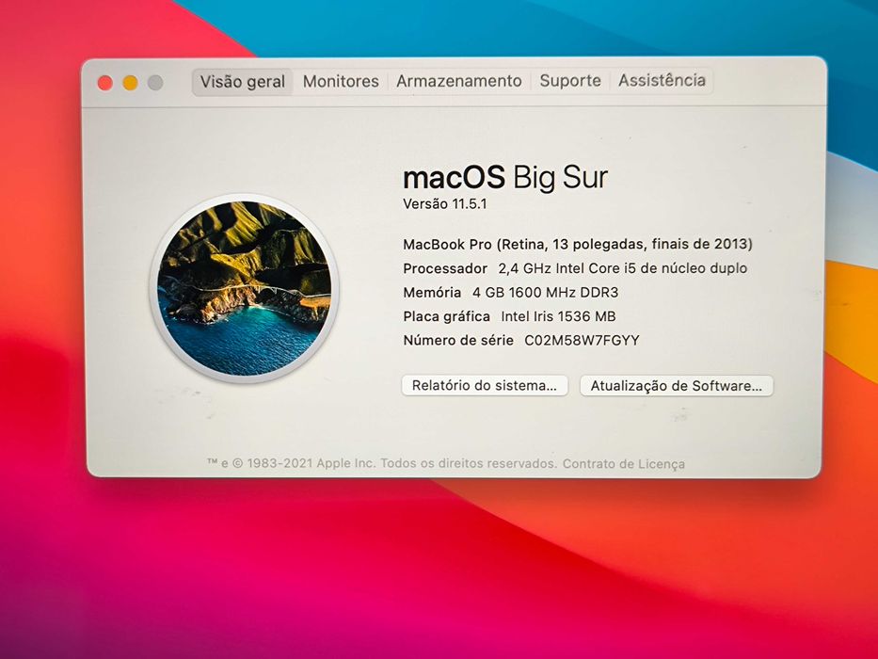Close the window with the red button

105,83
